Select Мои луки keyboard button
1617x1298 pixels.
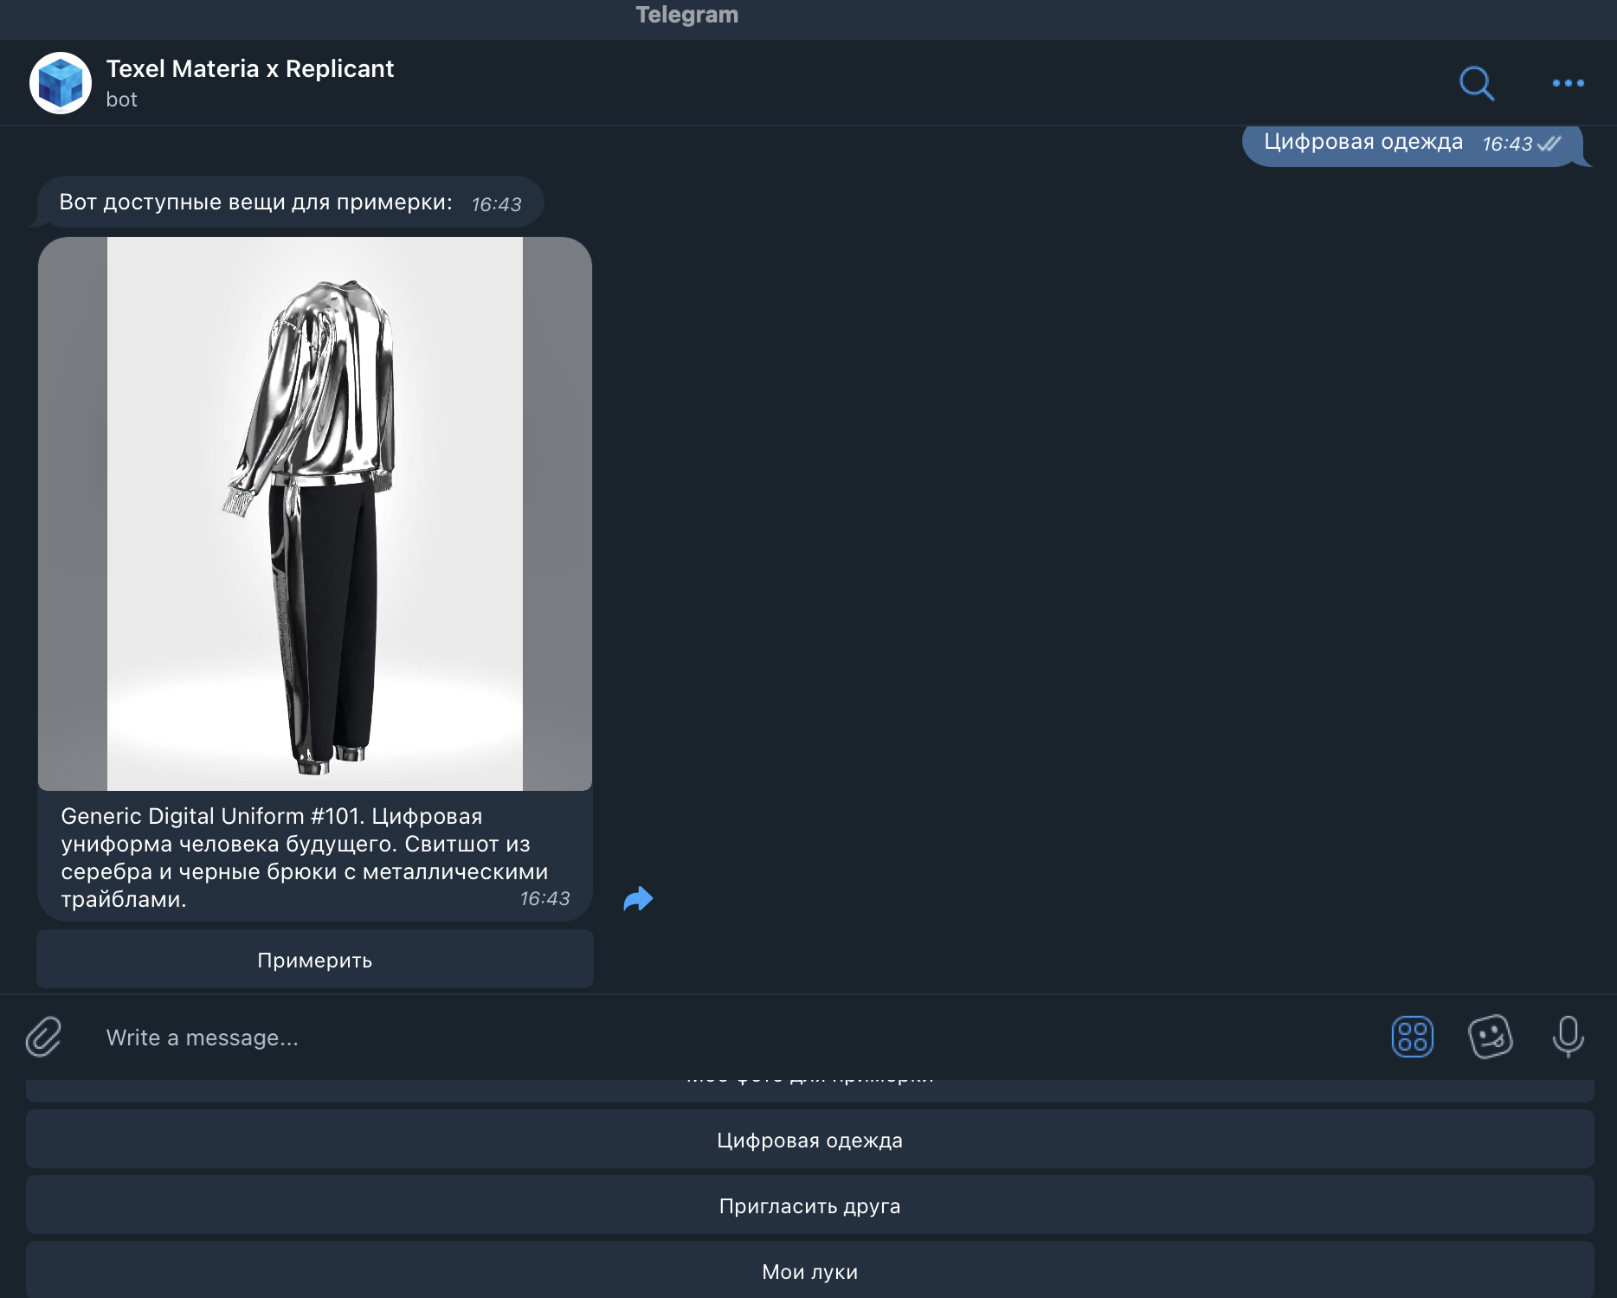(809, 1270)
